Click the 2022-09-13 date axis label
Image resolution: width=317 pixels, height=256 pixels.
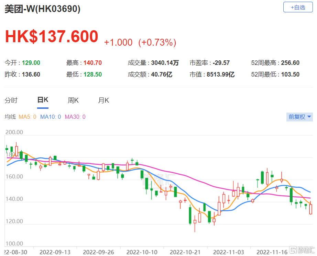55,252
